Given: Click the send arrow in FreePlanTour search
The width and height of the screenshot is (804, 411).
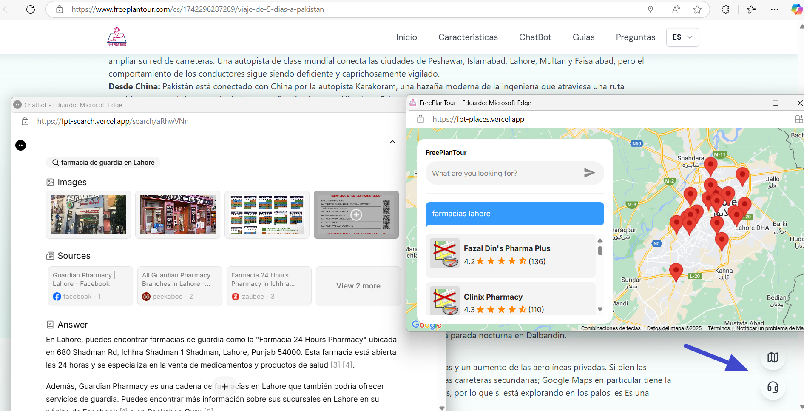Looking at the screenshot, I should tap(589, 173).
